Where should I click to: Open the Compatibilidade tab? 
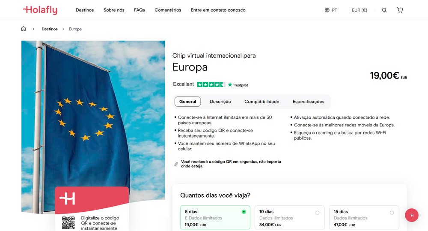262,102
